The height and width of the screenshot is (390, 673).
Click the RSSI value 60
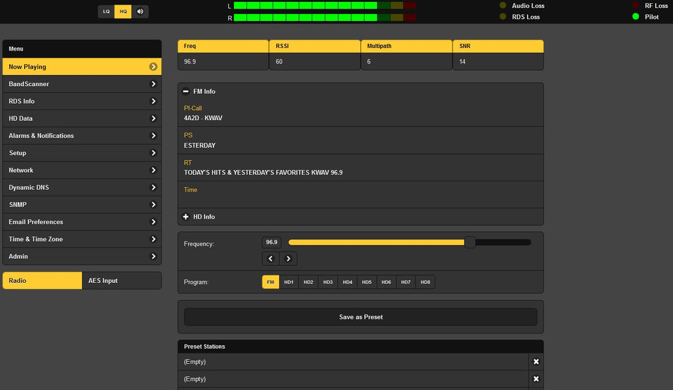(x=279, y=62)
